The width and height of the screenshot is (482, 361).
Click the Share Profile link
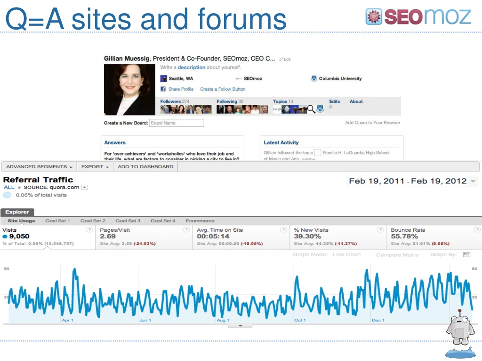pos(181,89)
